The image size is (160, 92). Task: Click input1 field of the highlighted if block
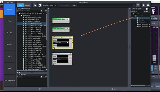tap(63, 40)
